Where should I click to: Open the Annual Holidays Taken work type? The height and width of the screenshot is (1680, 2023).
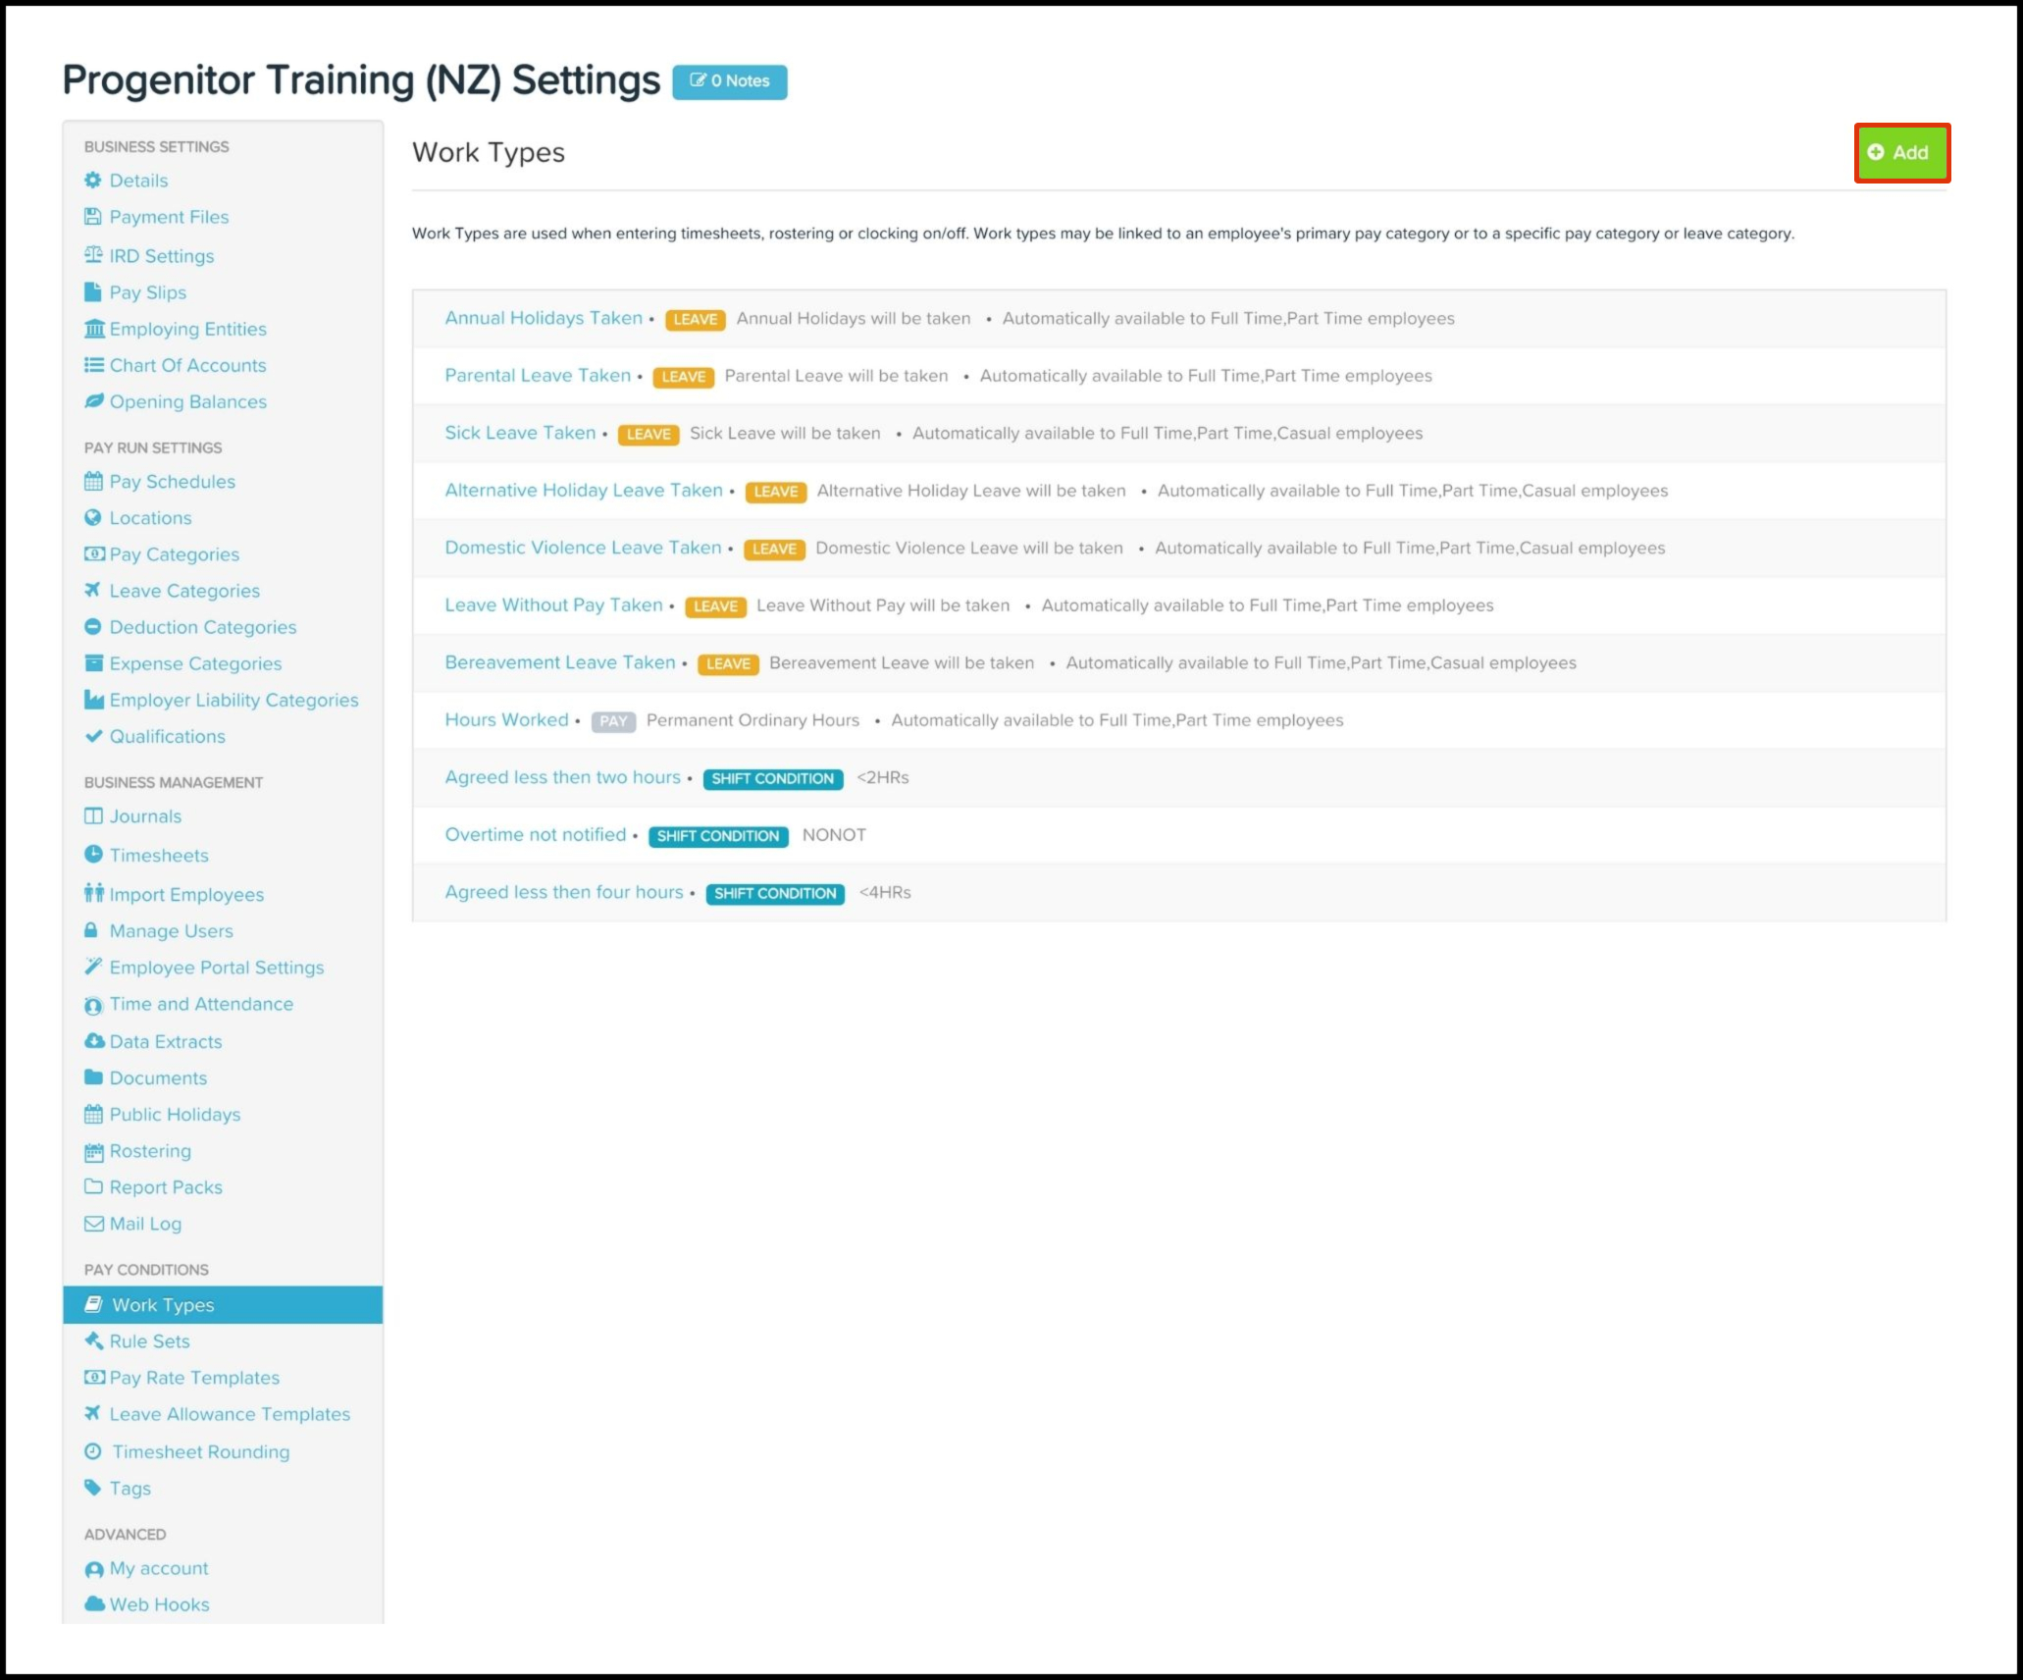543,318
